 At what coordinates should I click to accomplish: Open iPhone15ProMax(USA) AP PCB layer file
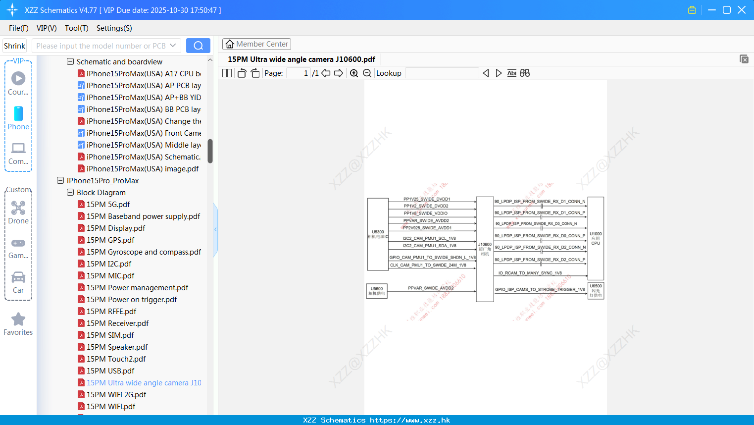[x=139, y=86]
